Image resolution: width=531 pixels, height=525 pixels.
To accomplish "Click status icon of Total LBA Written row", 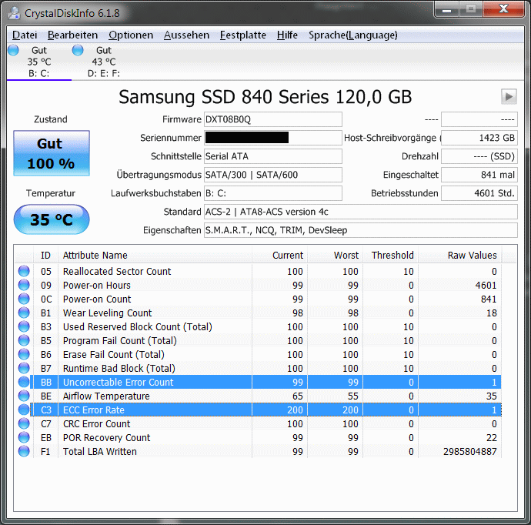I will click(24, 452).
